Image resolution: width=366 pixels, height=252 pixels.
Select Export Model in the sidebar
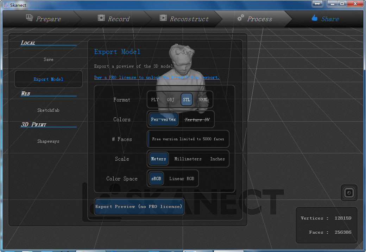coord(48,79)
